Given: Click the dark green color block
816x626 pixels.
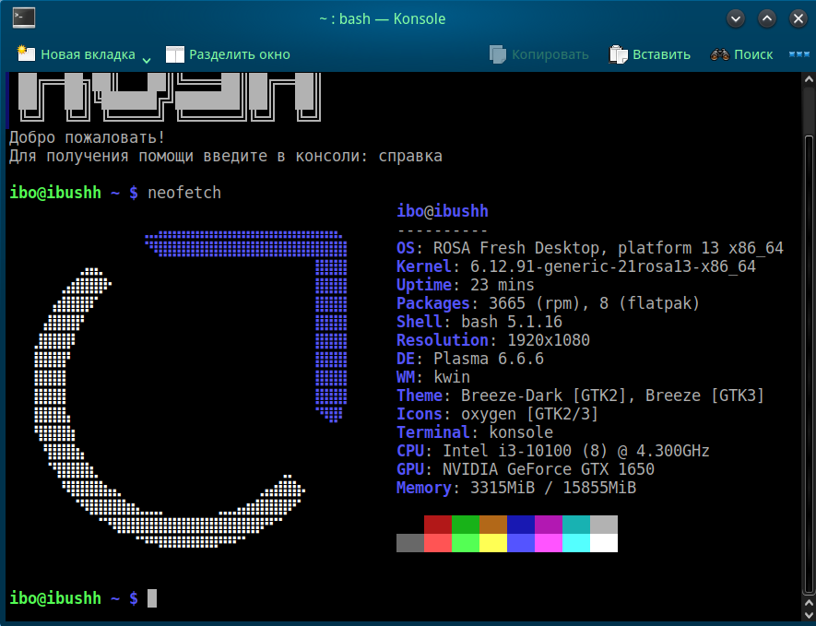Looking at the screenshot, I should (x=466, y=525).
